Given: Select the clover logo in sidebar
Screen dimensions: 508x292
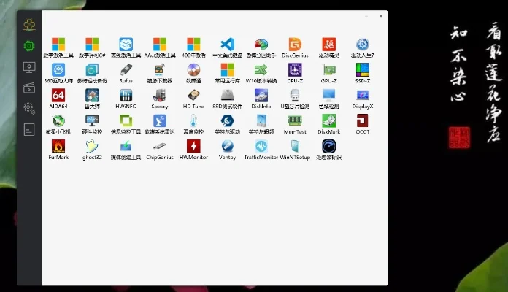Looking at the screenshot, I should coord(29,25).
